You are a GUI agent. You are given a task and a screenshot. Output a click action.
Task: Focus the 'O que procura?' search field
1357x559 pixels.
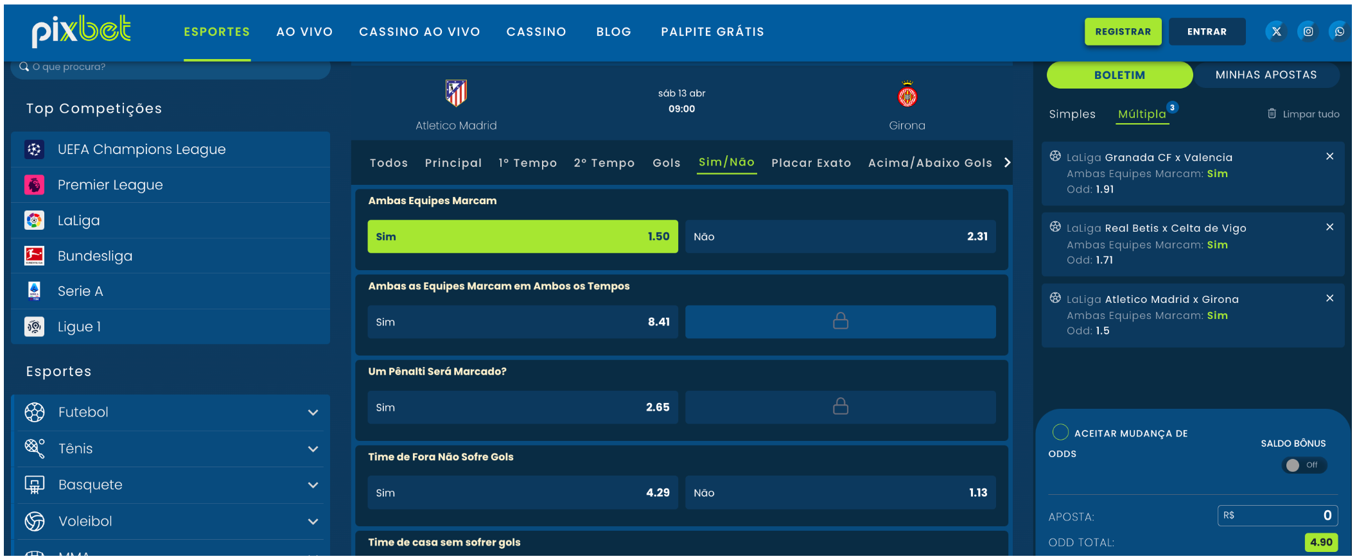click(x=171, y=68)
